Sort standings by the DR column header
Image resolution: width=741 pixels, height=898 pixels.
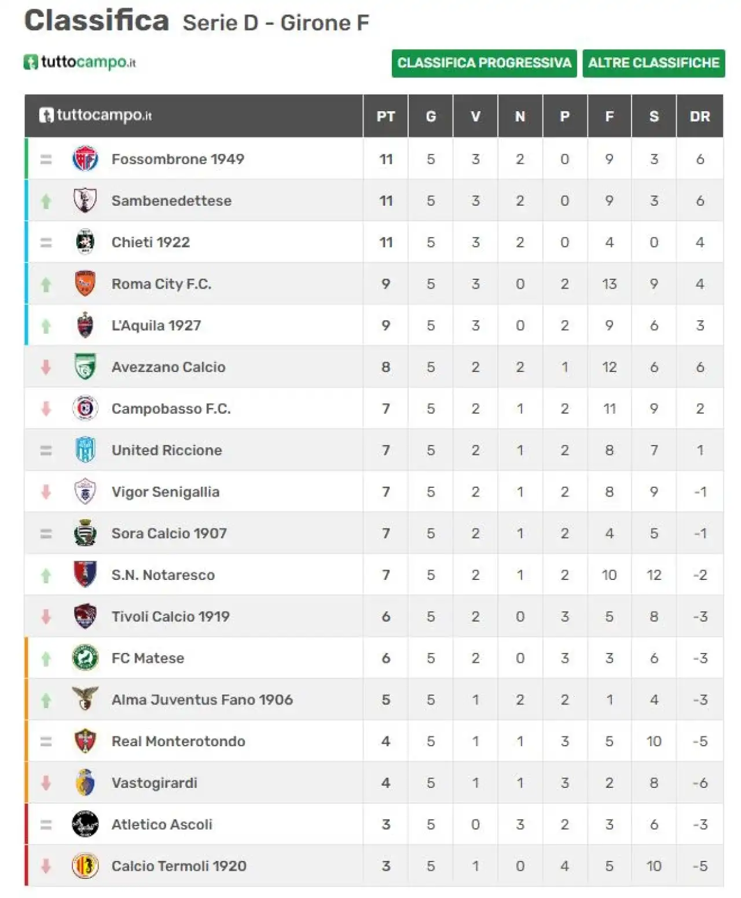coord(699,116)
